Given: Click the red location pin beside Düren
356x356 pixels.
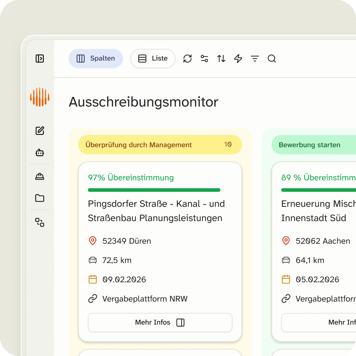Looking at the screenshot, I should pos(92,241).
